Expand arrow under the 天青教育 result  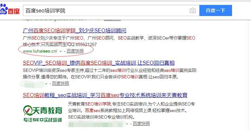127,124
